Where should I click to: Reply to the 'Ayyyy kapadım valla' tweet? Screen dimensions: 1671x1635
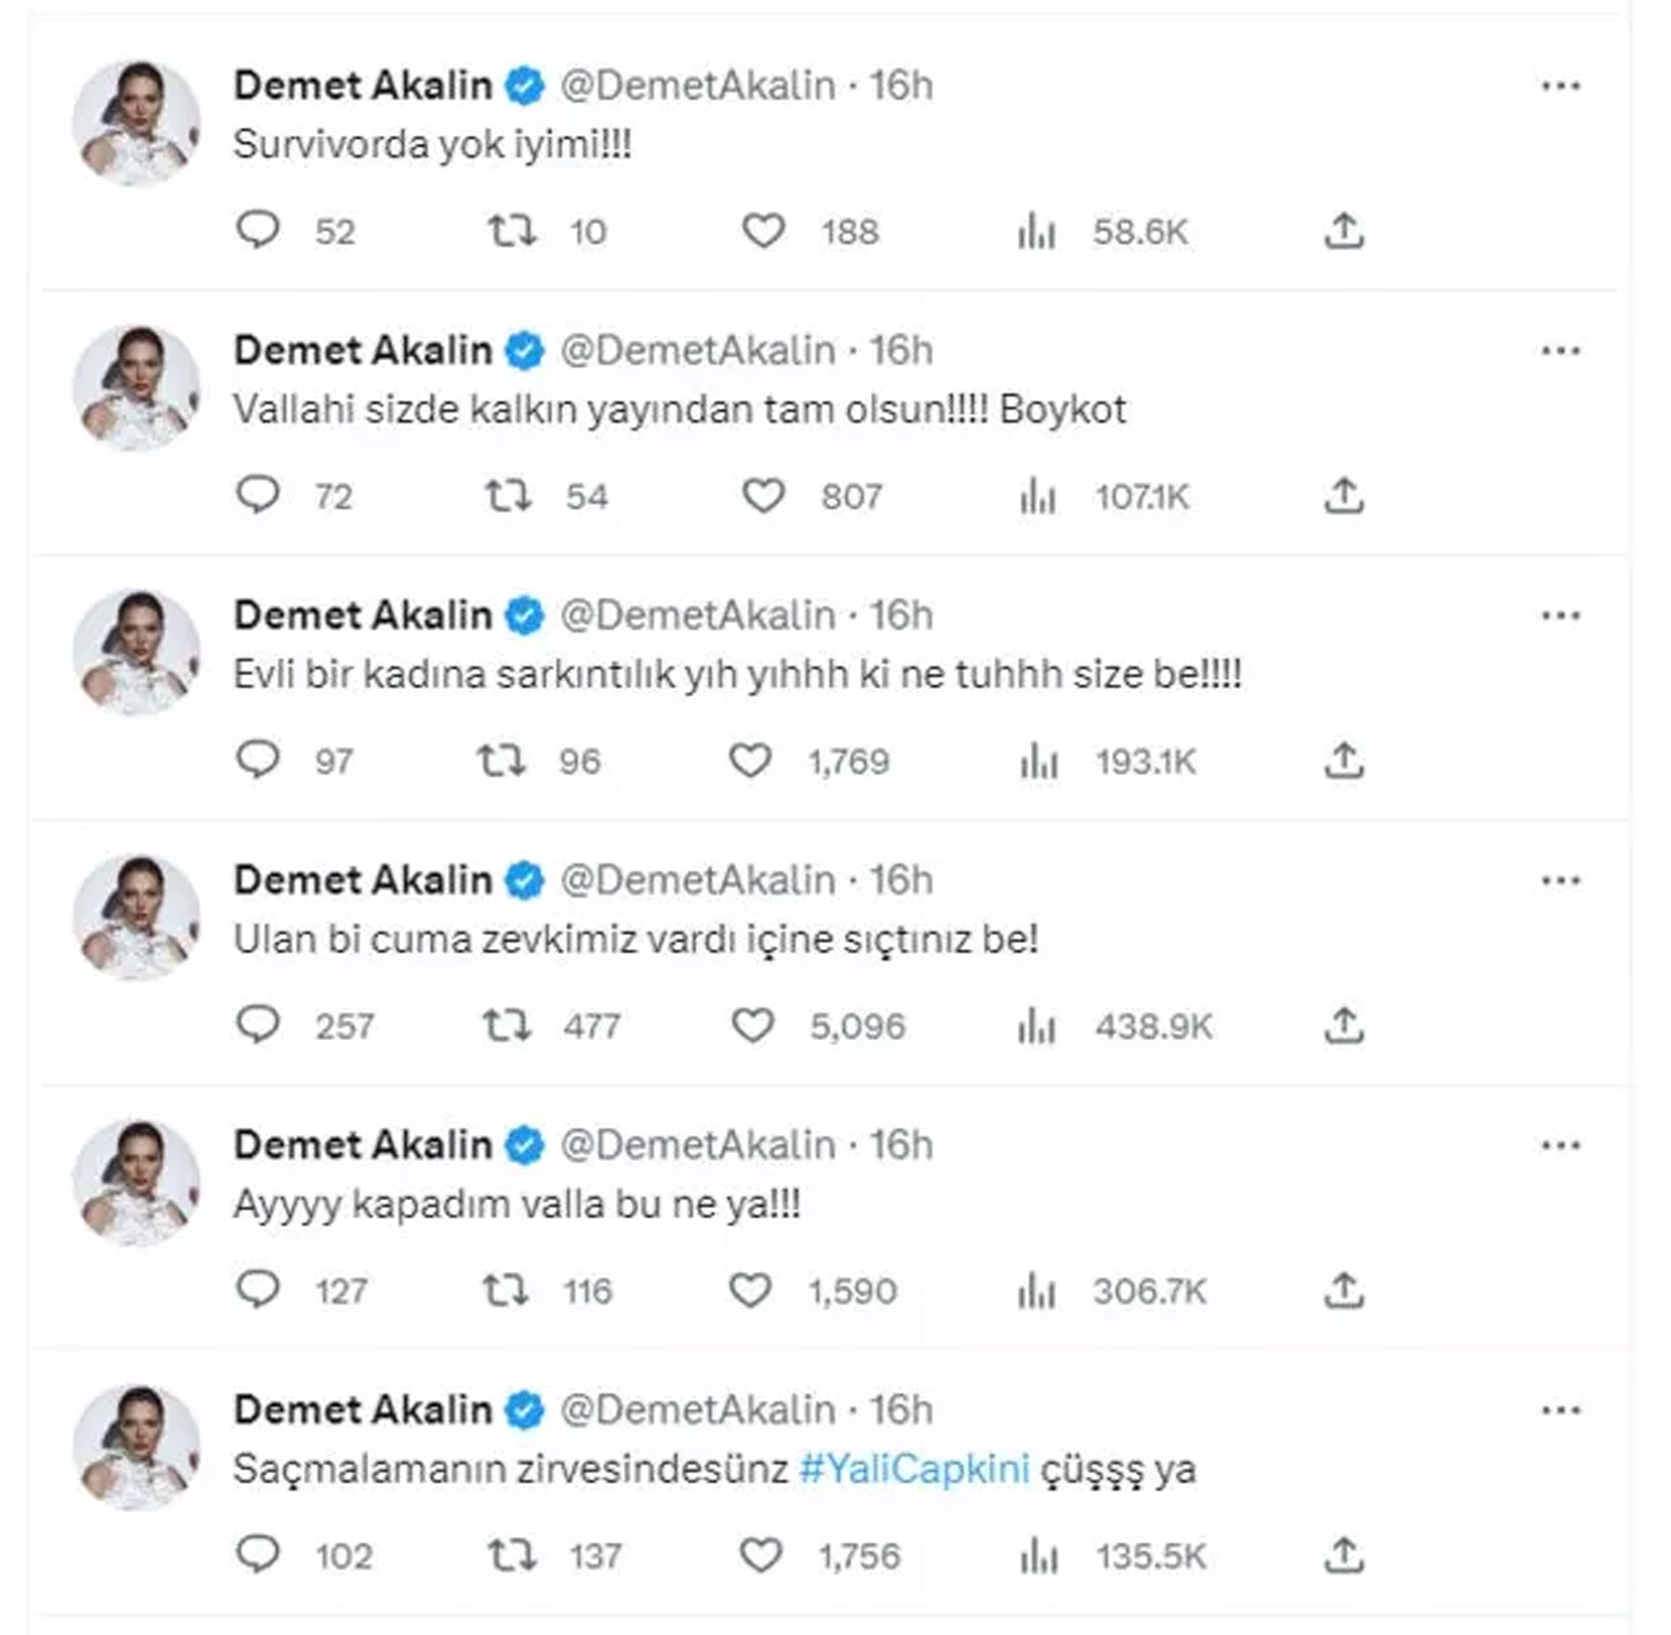pos(258,1290)
